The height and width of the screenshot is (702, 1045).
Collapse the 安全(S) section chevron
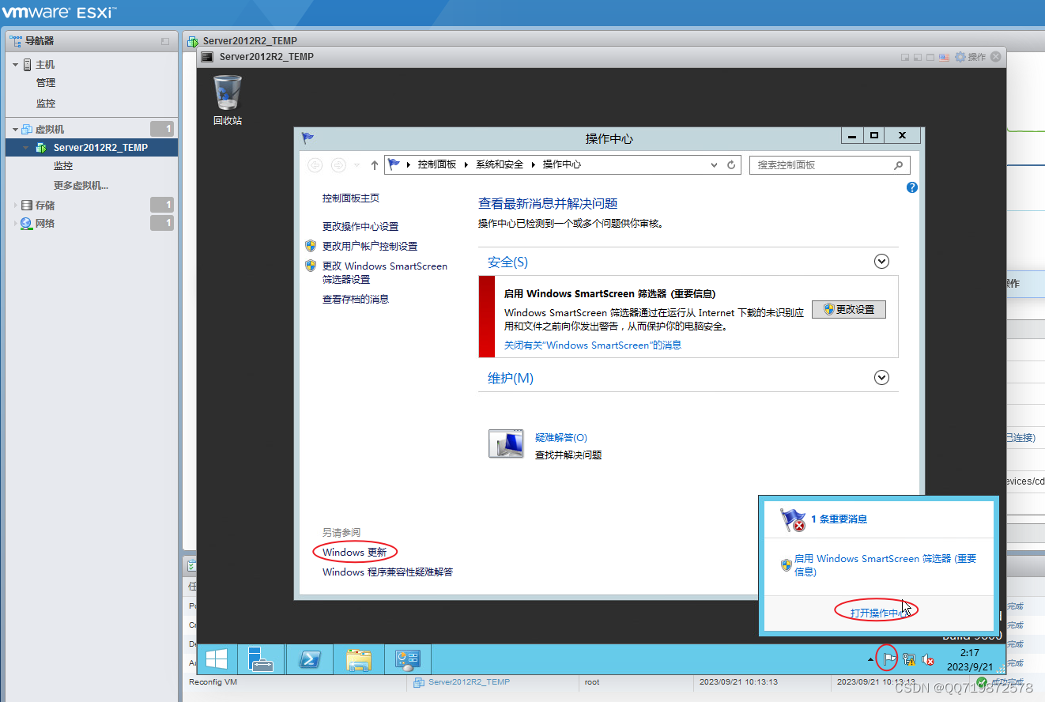[x=882, y=261]
